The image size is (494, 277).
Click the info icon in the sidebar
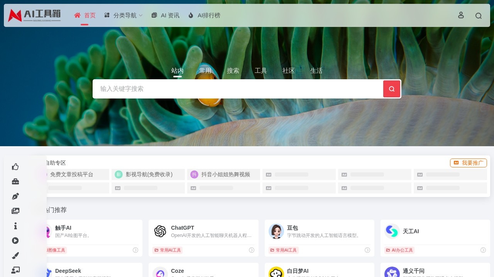tap(15, 226)
